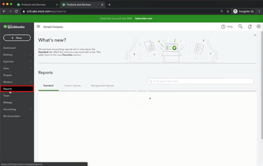This screenshot has height=166, width=263.
Task: Click the Subscribe now link in banner
Action: (x=144, y=19)
